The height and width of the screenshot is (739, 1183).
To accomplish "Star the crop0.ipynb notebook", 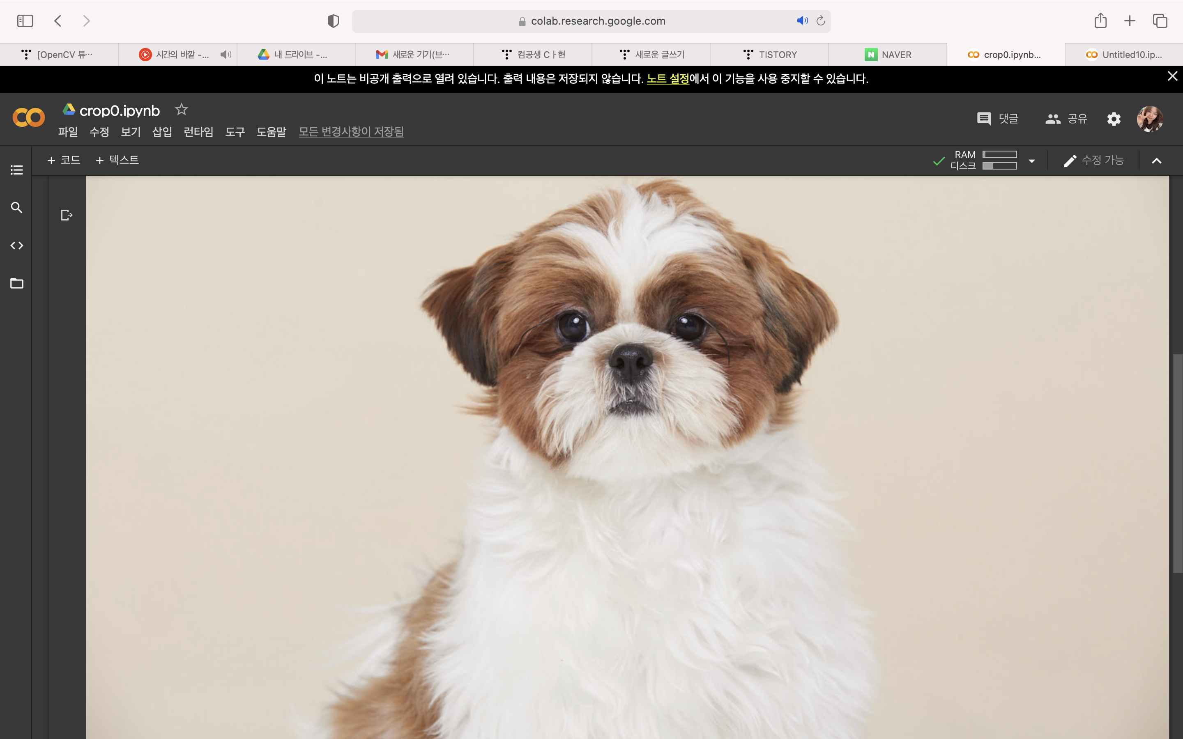I will tap(182, 110).
